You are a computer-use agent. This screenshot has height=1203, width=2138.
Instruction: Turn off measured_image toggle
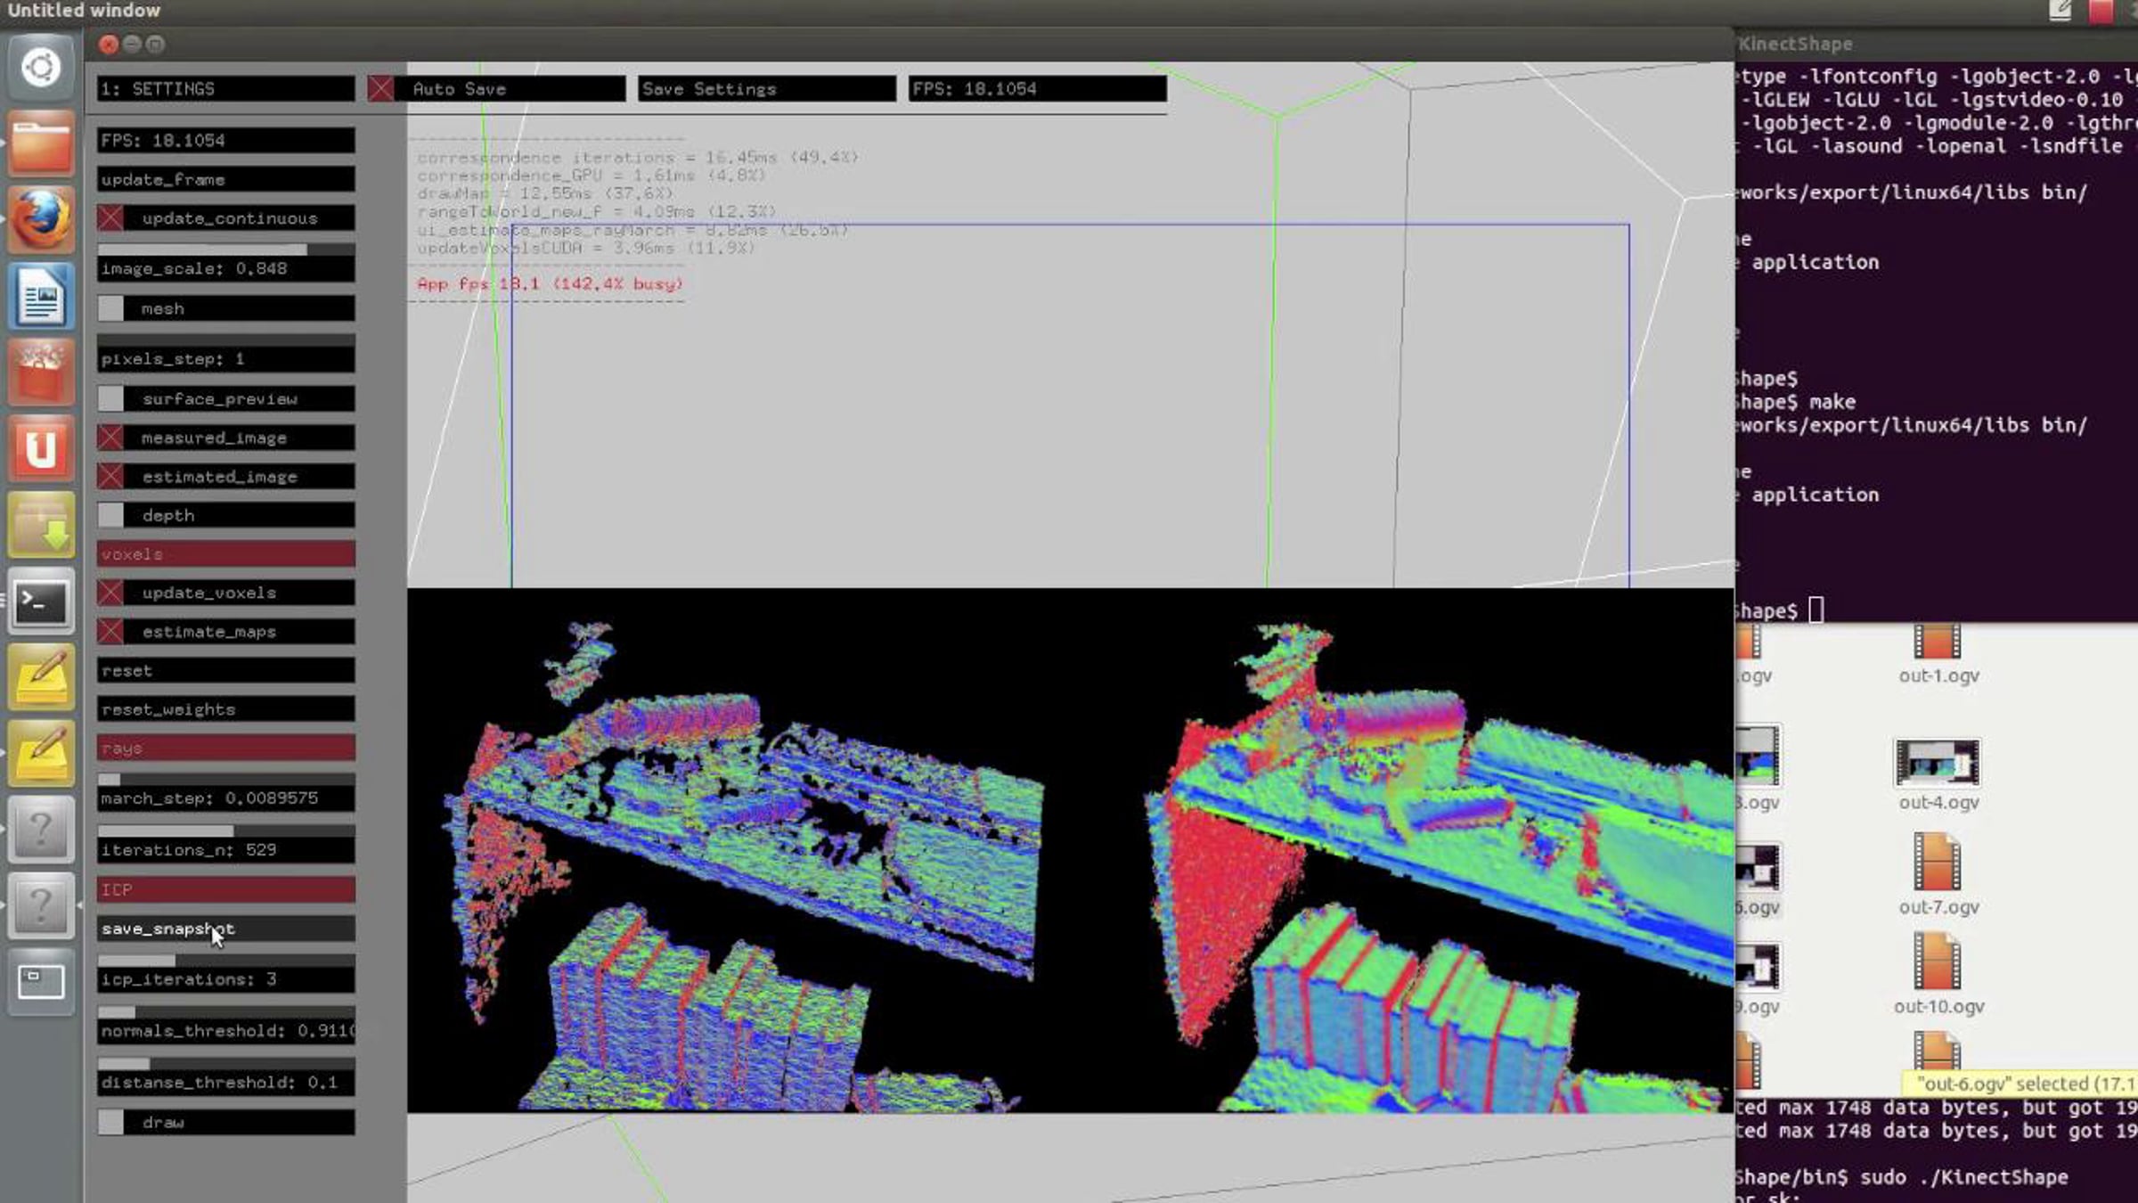110,438
